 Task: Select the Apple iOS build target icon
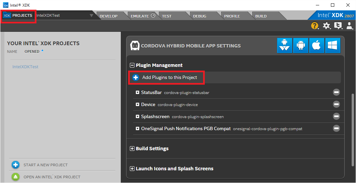click(x=317, y=45)
